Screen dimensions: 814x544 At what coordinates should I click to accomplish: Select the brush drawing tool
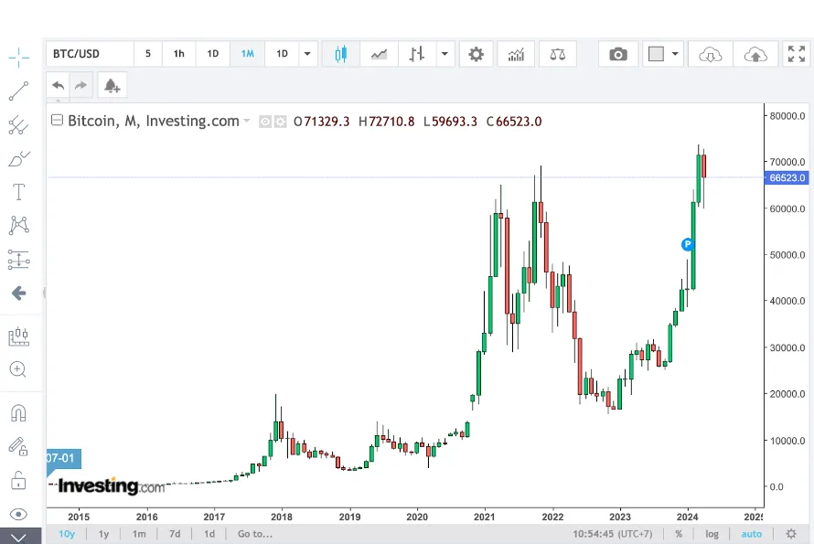18,159
